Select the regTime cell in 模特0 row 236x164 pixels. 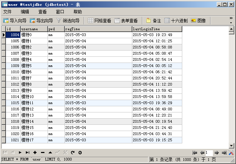tap(98, 35)
